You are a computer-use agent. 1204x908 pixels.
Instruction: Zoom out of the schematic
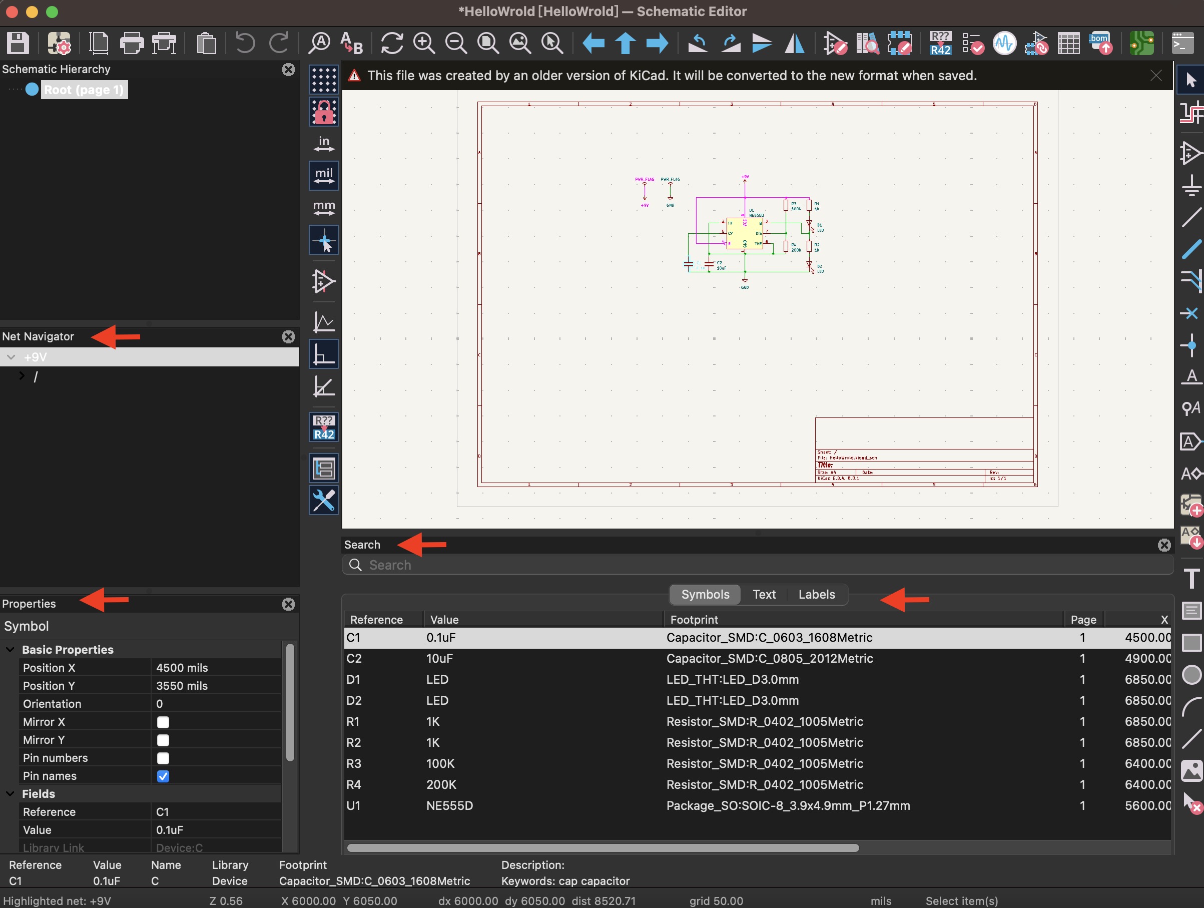455,43
